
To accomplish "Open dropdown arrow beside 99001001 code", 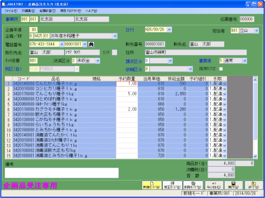I will (85, 44).
